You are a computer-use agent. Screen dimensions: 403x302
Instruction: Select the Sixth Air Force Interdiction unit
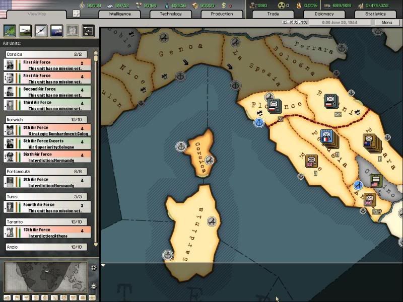(x=47, y=157)
